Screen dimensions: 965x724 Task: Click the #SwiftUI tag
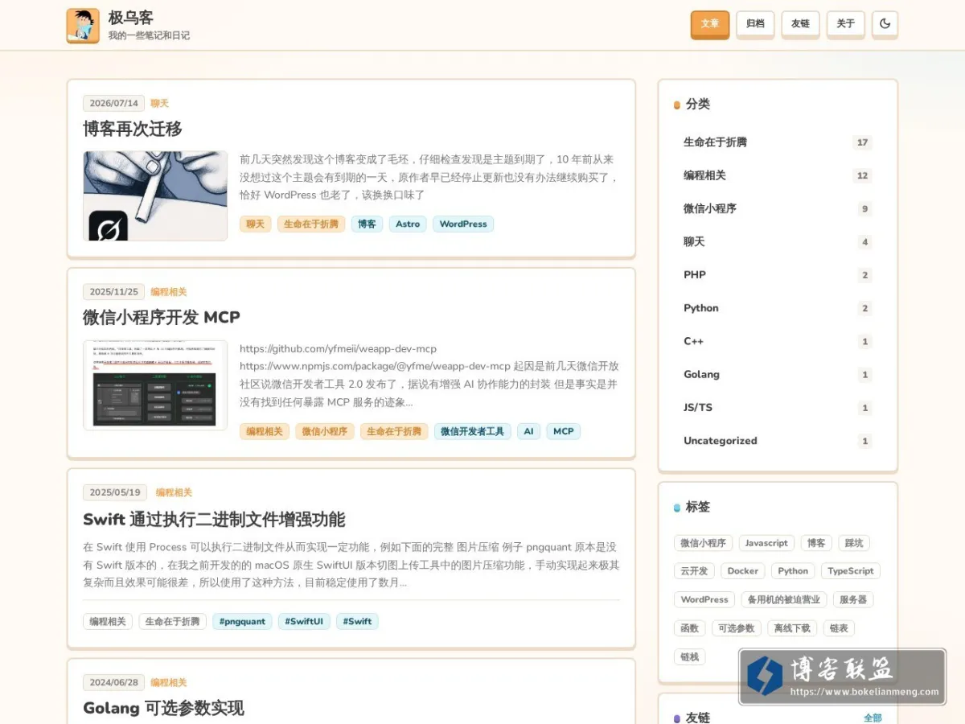(x=304, y=622)
